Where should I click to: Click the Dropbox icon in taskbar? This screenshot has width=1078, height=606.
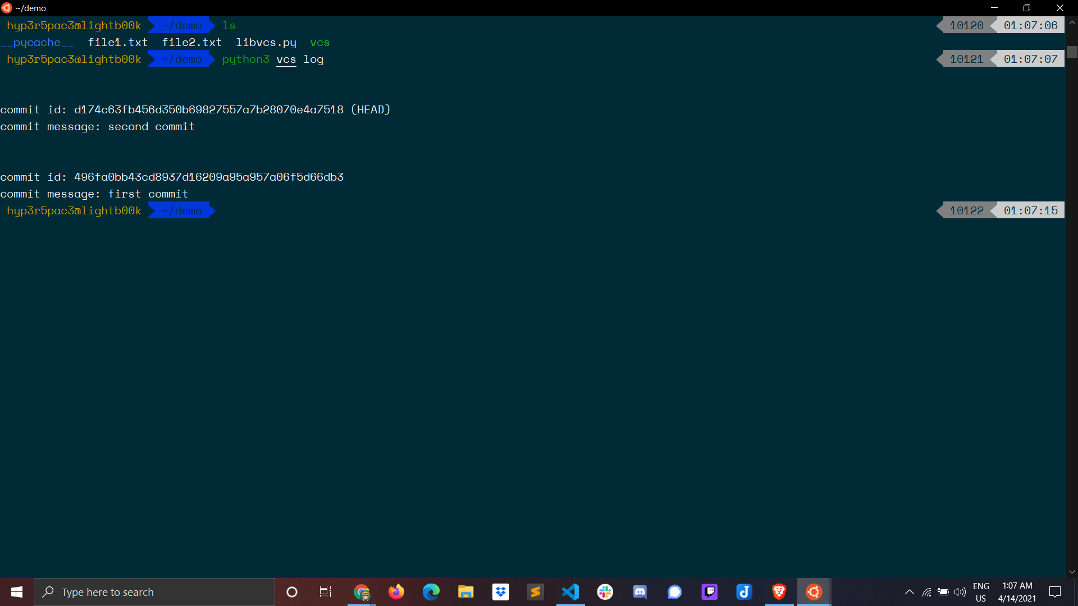[x=500, y=591]
